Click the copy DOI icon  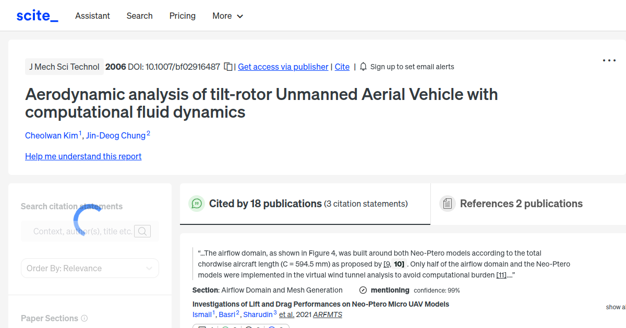(x=228, y=67)
